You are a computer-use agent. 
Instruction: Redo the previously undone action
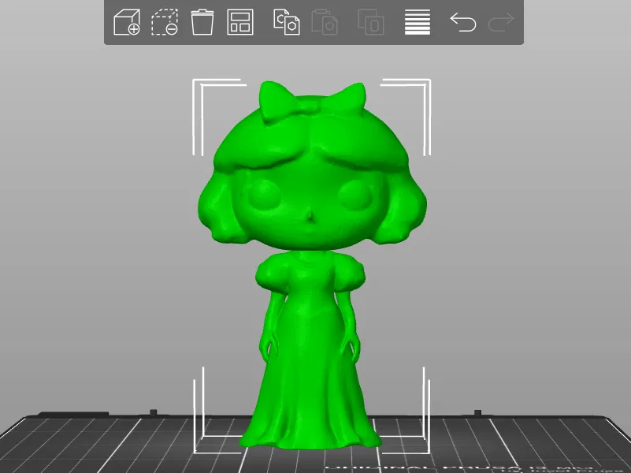coord(503,24)
